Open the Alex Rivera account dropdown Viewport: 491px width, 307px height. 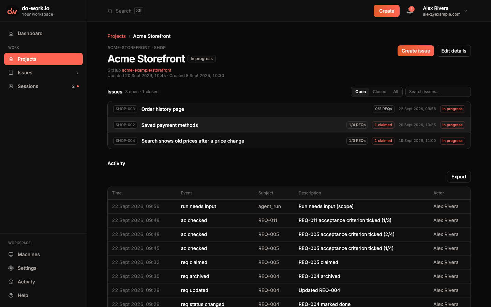pos(445,11)
